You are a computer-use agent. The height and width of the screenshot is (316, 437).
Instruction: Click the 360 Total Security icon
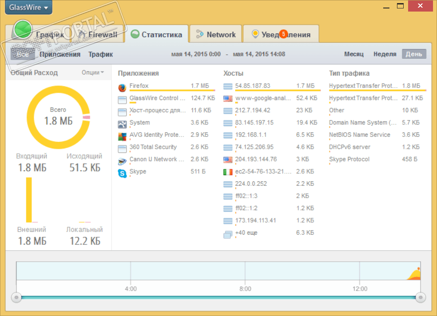coord(122,149)
